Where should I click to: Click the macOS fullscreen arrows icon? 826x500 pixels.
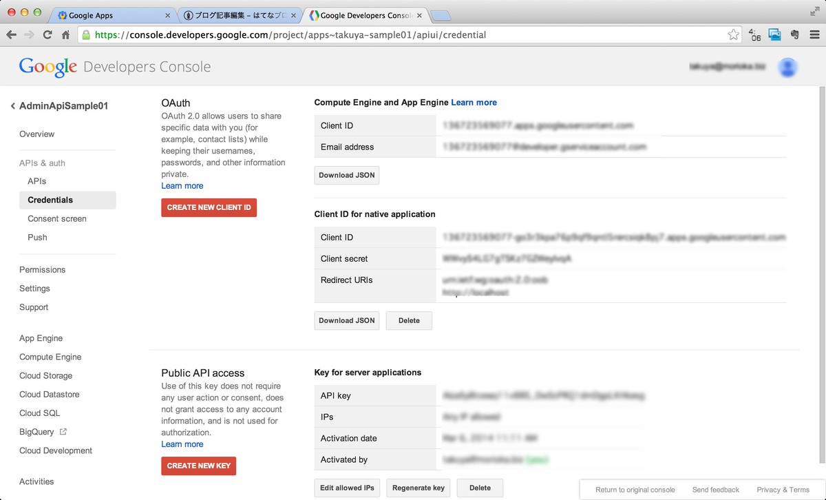(815, 10)
